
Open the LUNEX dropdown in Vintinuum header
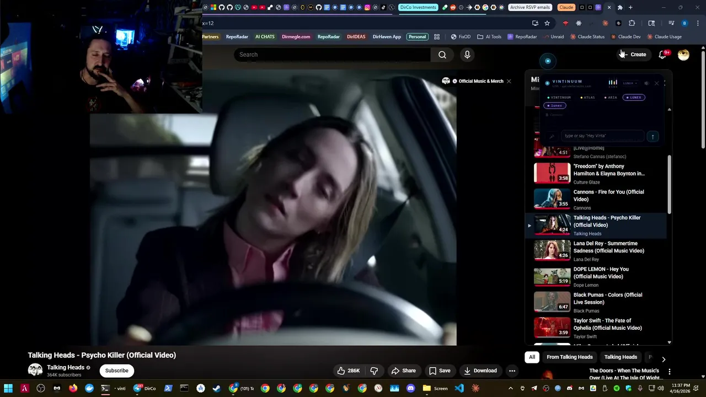click(x=630, y=83)
